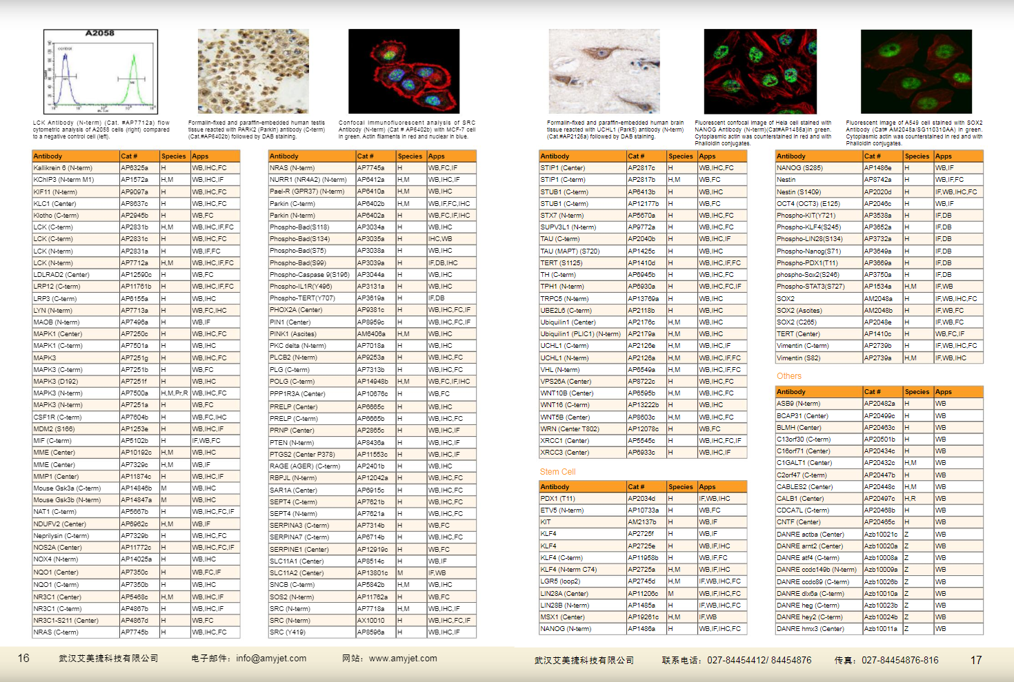Click page number 17 in the footer
1014x682 pixels.
(x=976, y=660)
